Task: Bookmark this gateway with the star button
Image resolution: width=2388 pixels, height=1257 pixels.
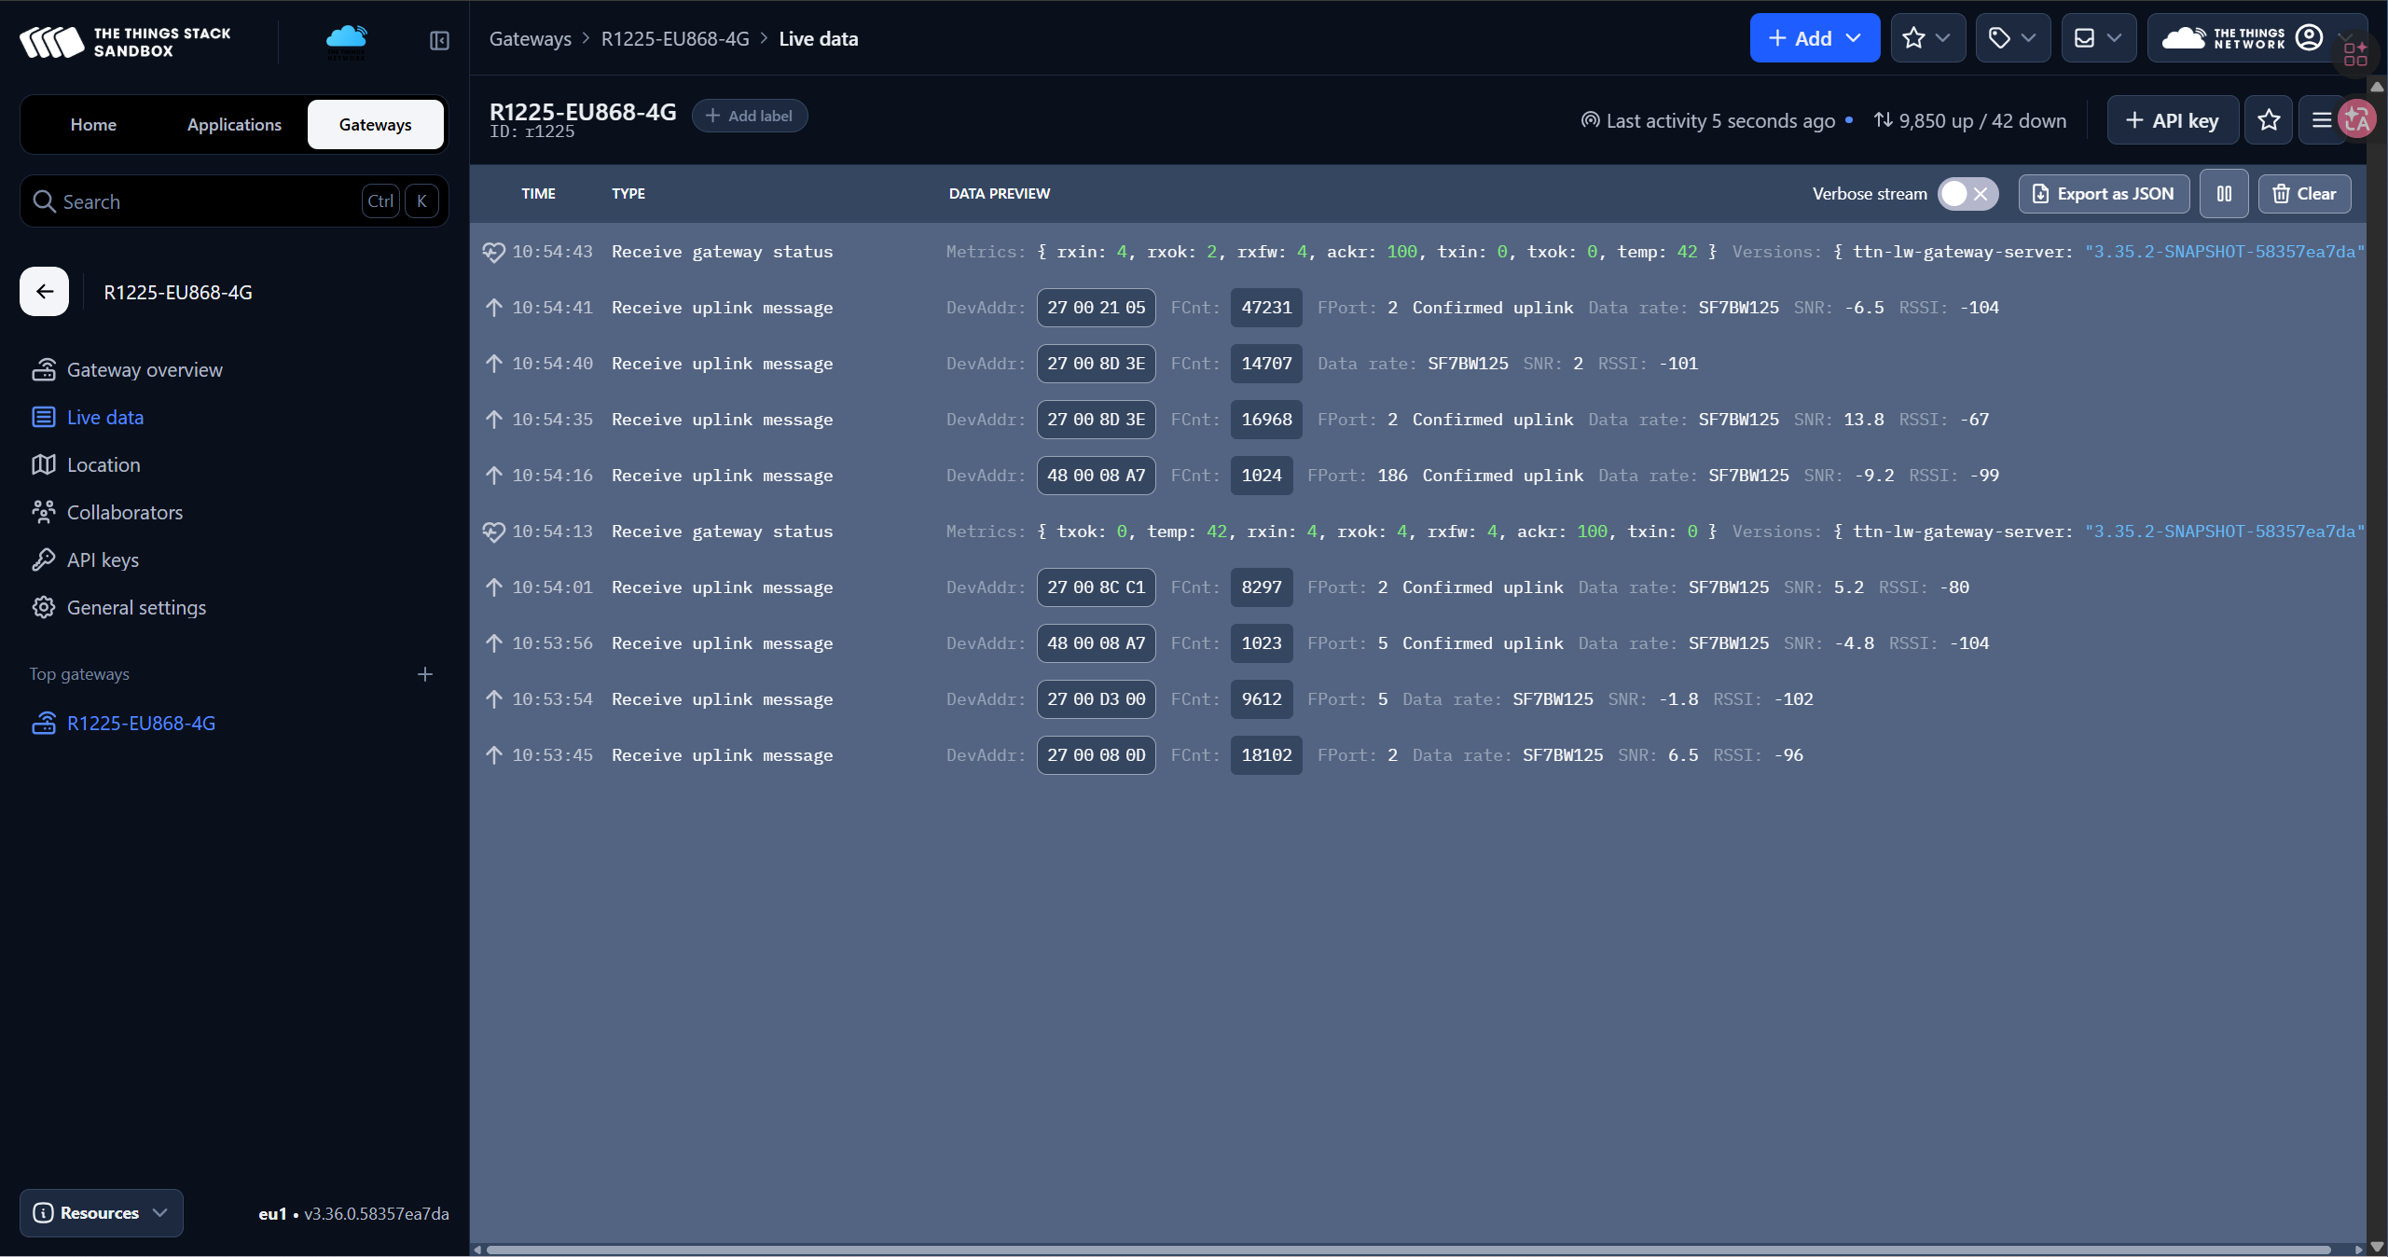Action: (x=2269, y=120)
